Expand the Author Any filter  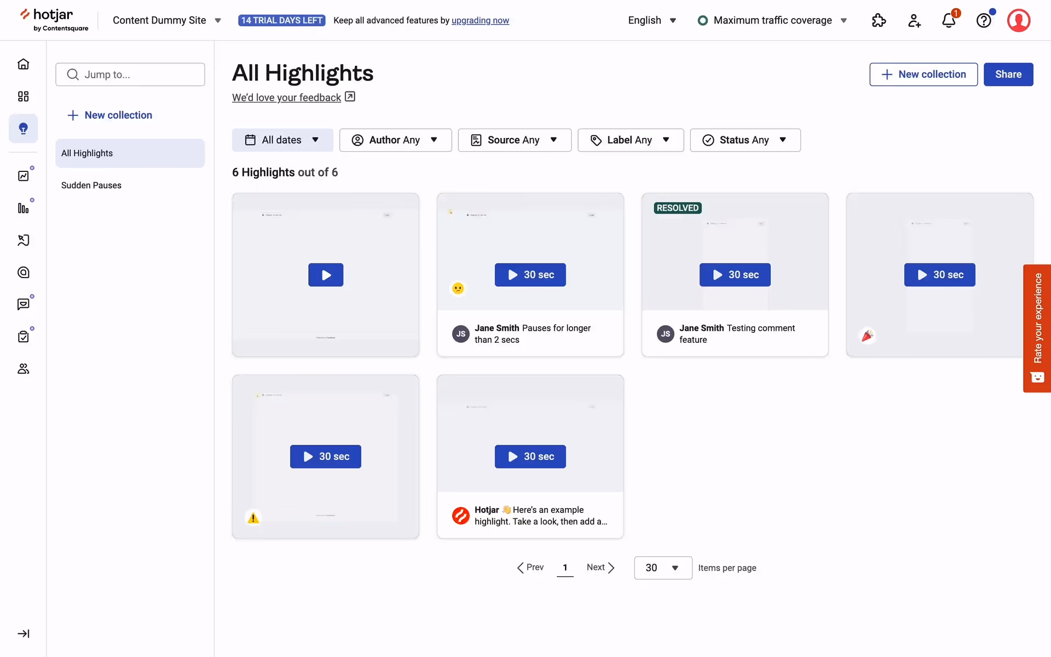pyautogui.click(x=395, y=140)
